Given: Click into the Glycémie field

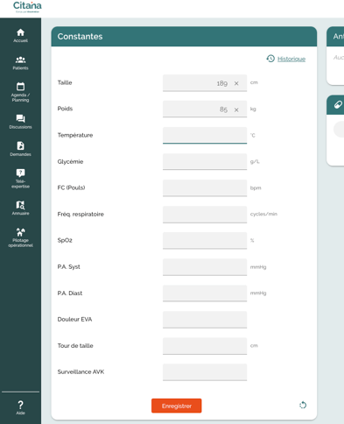Looking at the screenshot, I should click(205, 161).
